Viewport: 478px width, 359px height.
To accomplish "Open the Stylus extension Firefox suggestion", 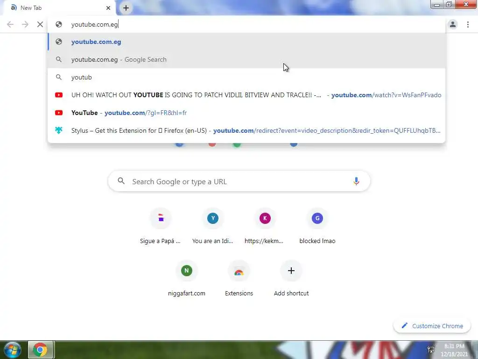I will (247, 130).
